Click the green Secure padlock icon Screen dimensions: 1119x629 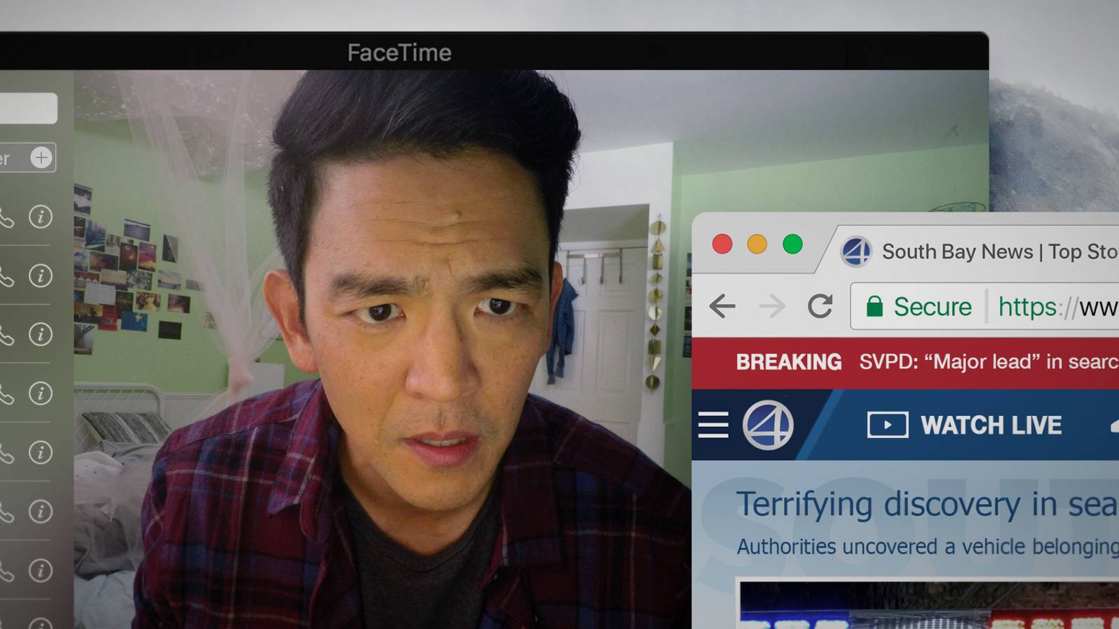[x=875, y=306]
